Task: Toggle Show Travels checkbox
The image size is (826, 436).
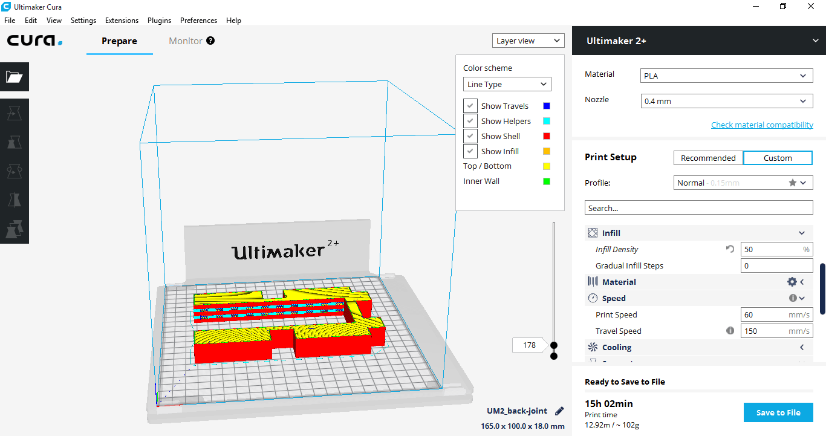Action: pyautogui.click(x=470, y=106)
